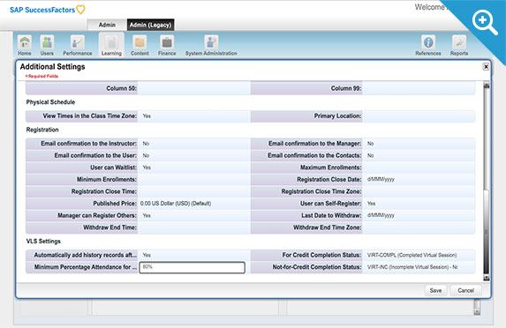Open the Content toolbar icon
The width and height of the screenshot is (506, 328).
[140, 46]
